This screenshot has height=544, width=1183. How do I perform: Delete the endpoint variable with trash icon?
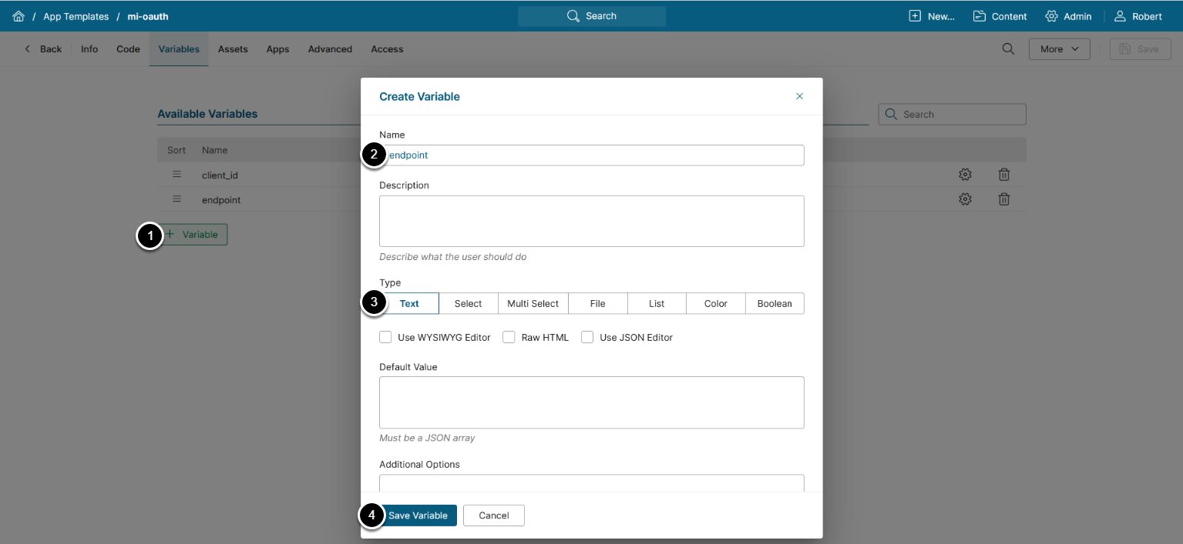point(1004,199)
